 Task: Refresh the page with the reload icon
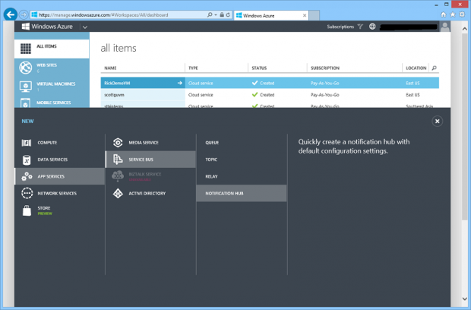pyautogui.click(x=228, y=14)
